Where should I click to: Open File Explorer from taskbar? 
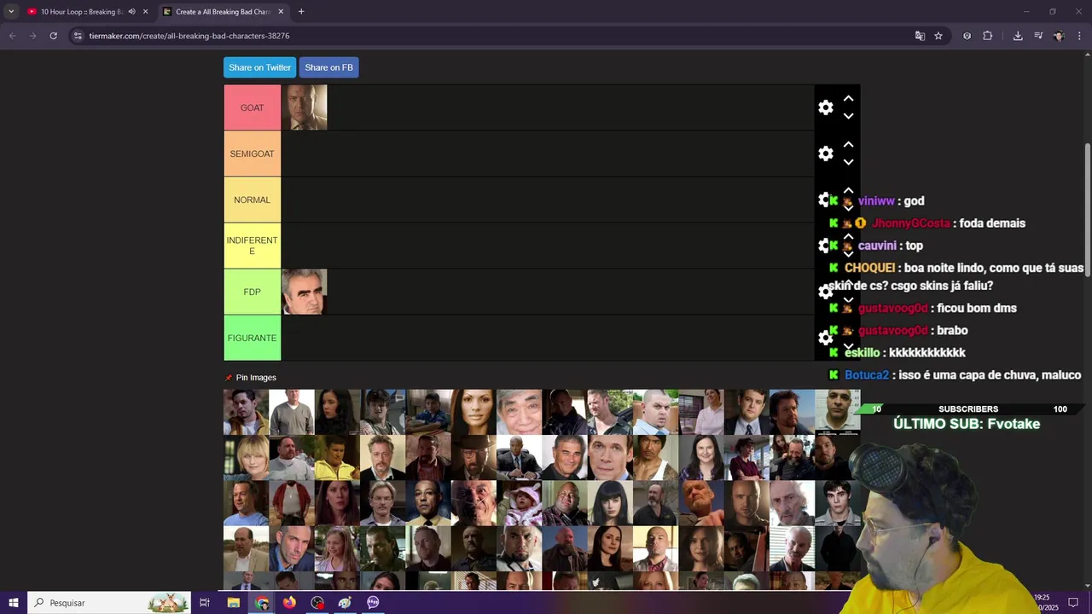(x=233, y=603)
